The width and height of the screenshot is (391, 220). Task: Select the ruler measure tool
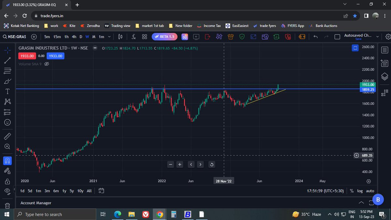pyautogui.click(x=7, y=137)
